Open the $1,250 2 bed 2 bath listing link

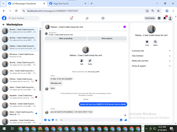point(61,34)
